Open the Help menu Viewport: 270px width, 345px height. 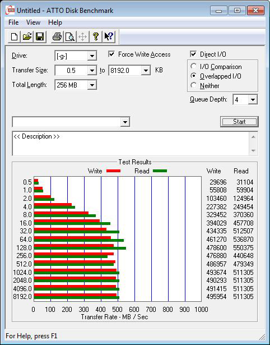[x=55, y=22]
